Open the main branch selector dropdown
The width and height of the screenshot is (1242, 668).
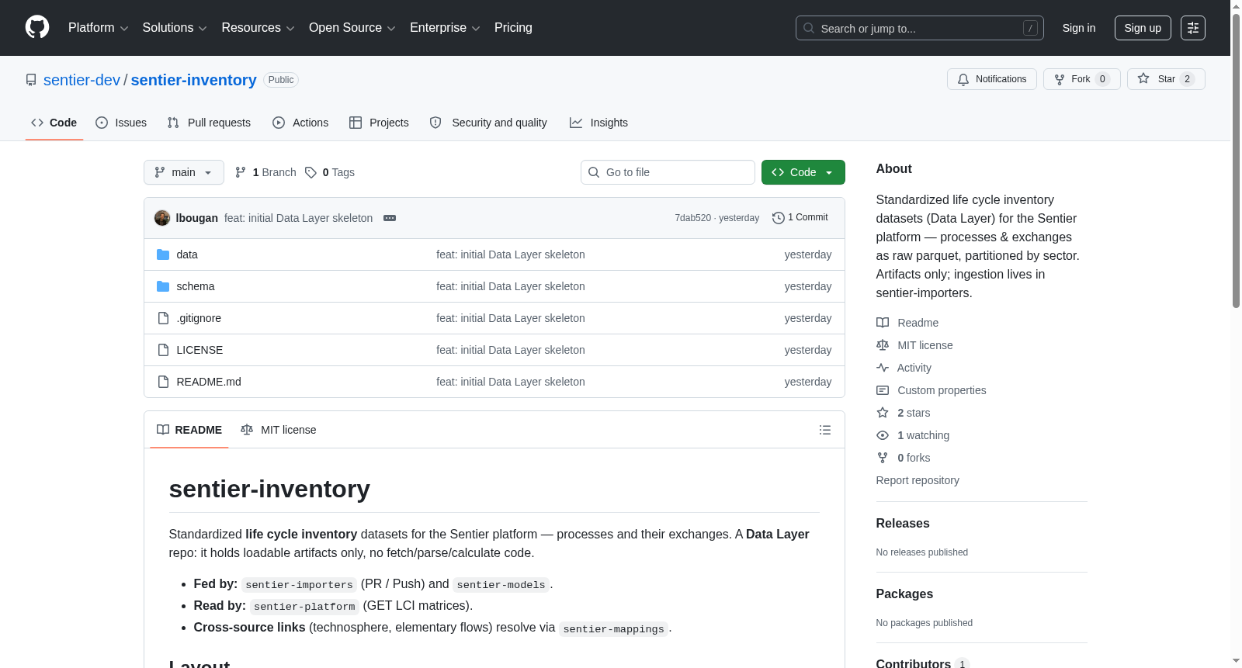pos(184,172)
